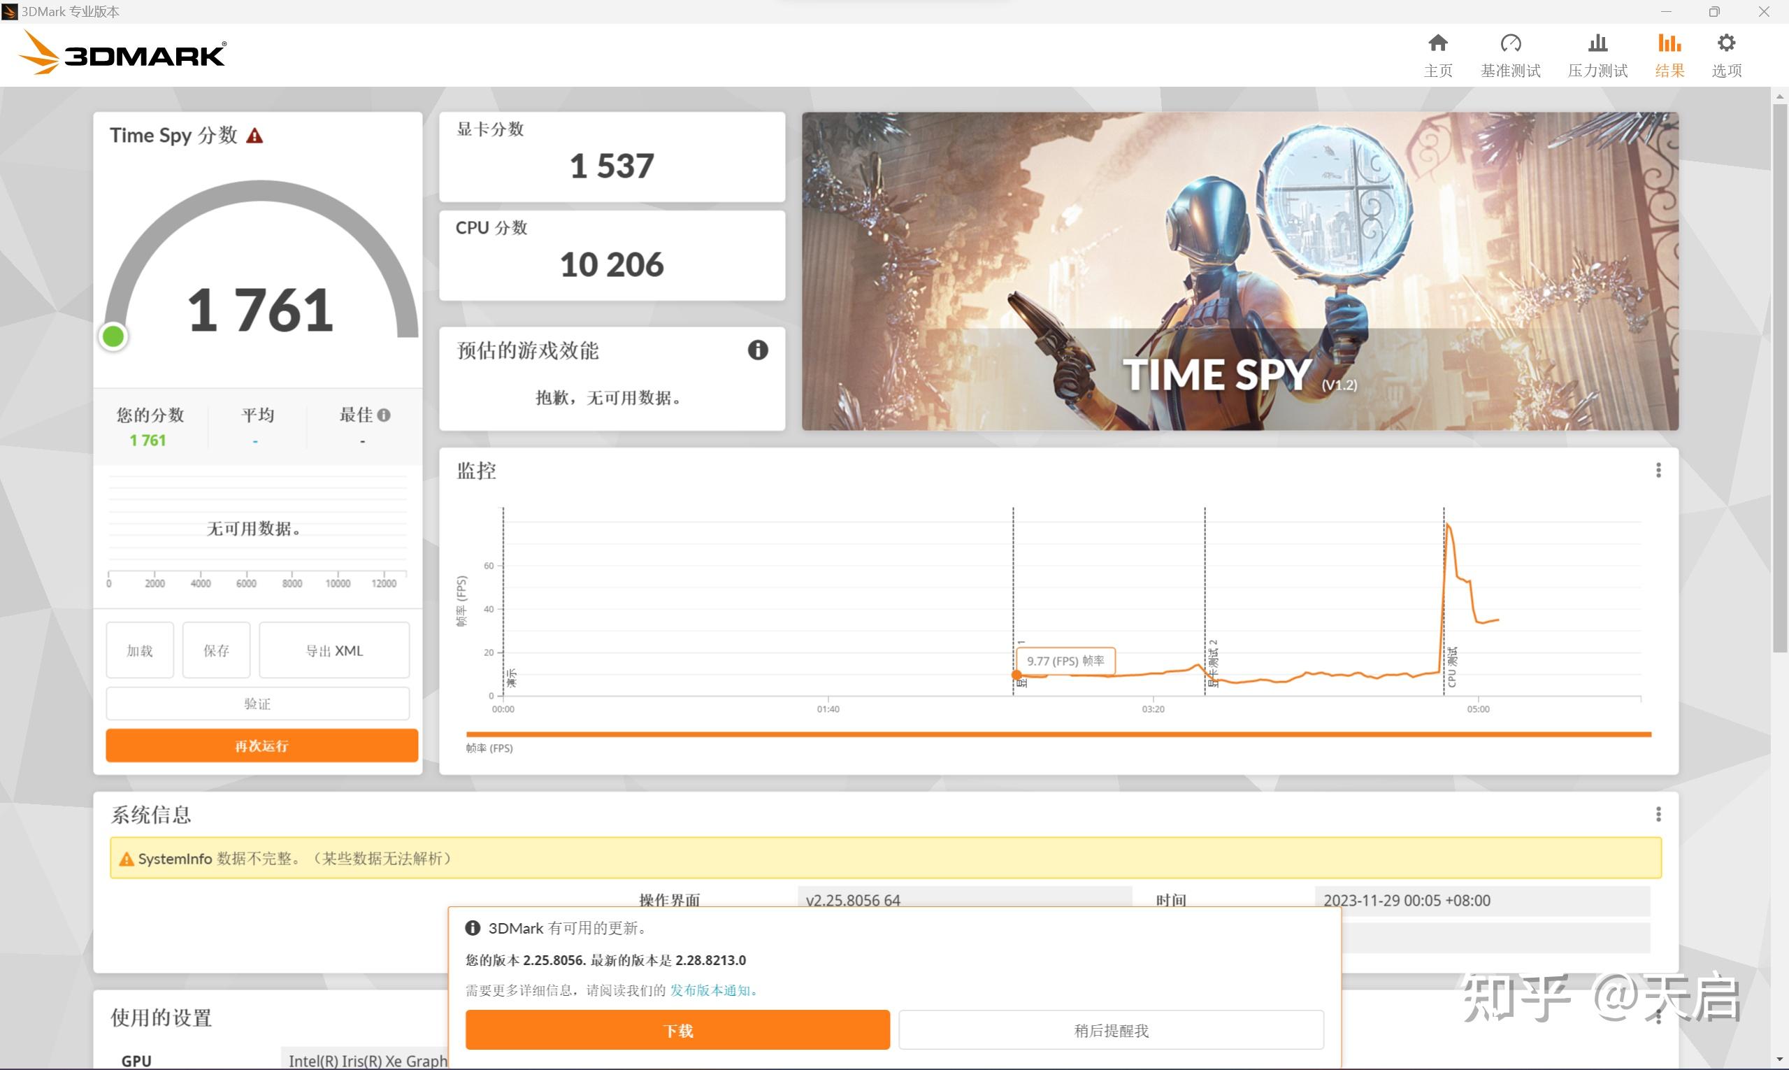
Task: Click the CPU 分数 10 206 card
Action: click(x=612, y=255)
